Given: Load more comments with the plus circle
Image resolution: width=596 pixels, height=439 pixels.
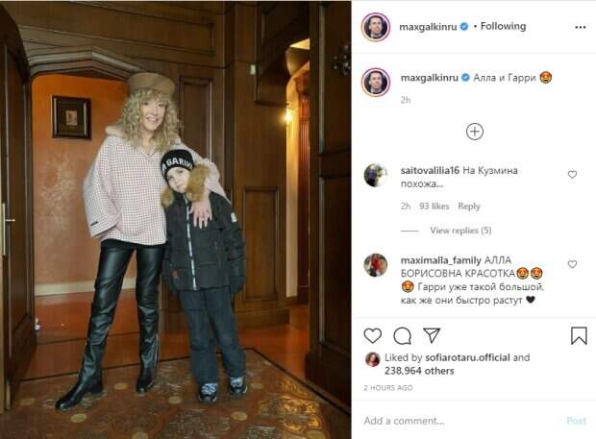Looking at the screenshot, I should [x=474, y=132].
